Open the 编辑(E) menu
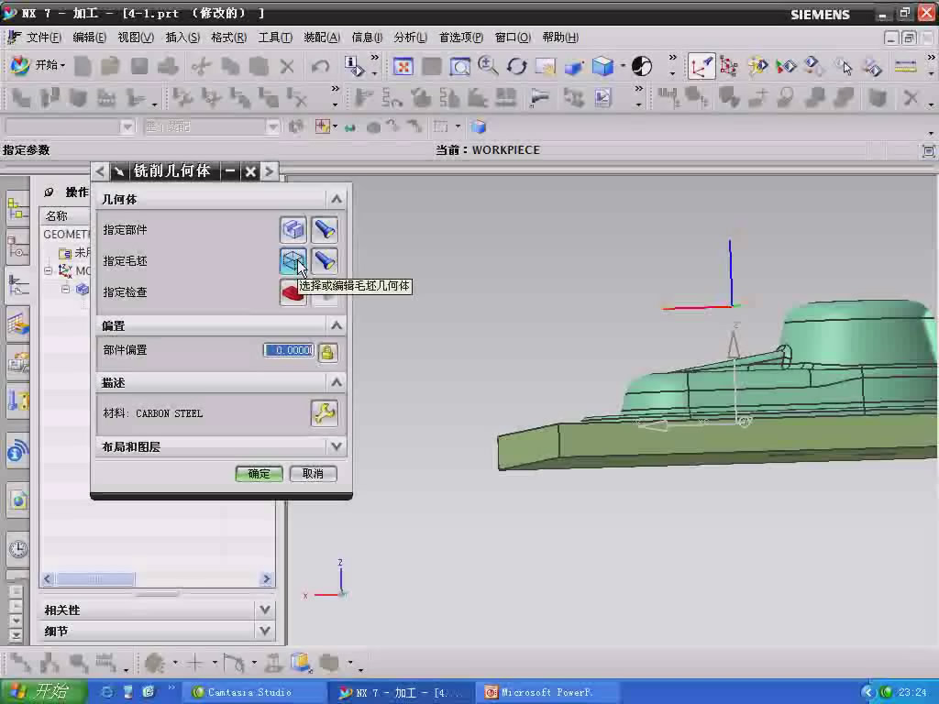This screenshot has width=939, height=704. pyautogui.click(x=89, y=38)
